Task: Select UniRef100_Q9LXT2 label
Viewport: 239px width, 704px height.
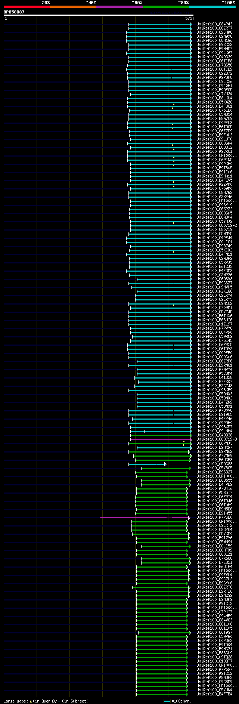Action: pos(214,526)
